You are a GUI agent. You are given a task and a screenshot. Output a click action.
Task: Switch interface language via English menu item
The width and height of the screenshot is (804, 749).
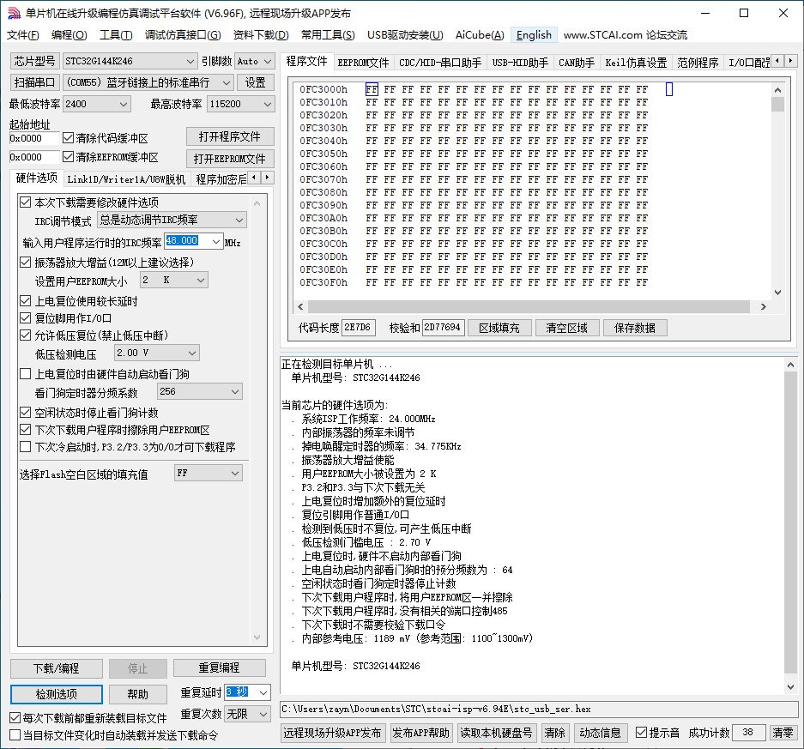(534, 35)
